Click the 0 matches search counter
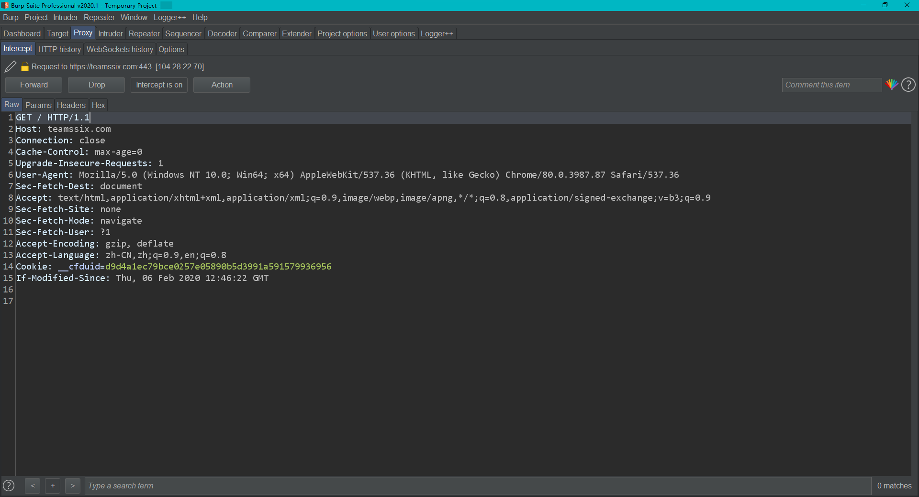 894,486
